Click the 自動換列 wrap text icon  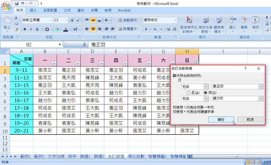pos(128,20)
